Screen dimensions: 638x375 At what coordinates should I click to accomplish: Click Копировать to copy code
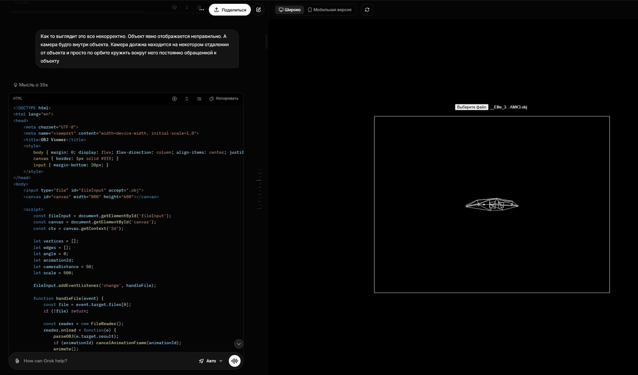coord(224,98)
